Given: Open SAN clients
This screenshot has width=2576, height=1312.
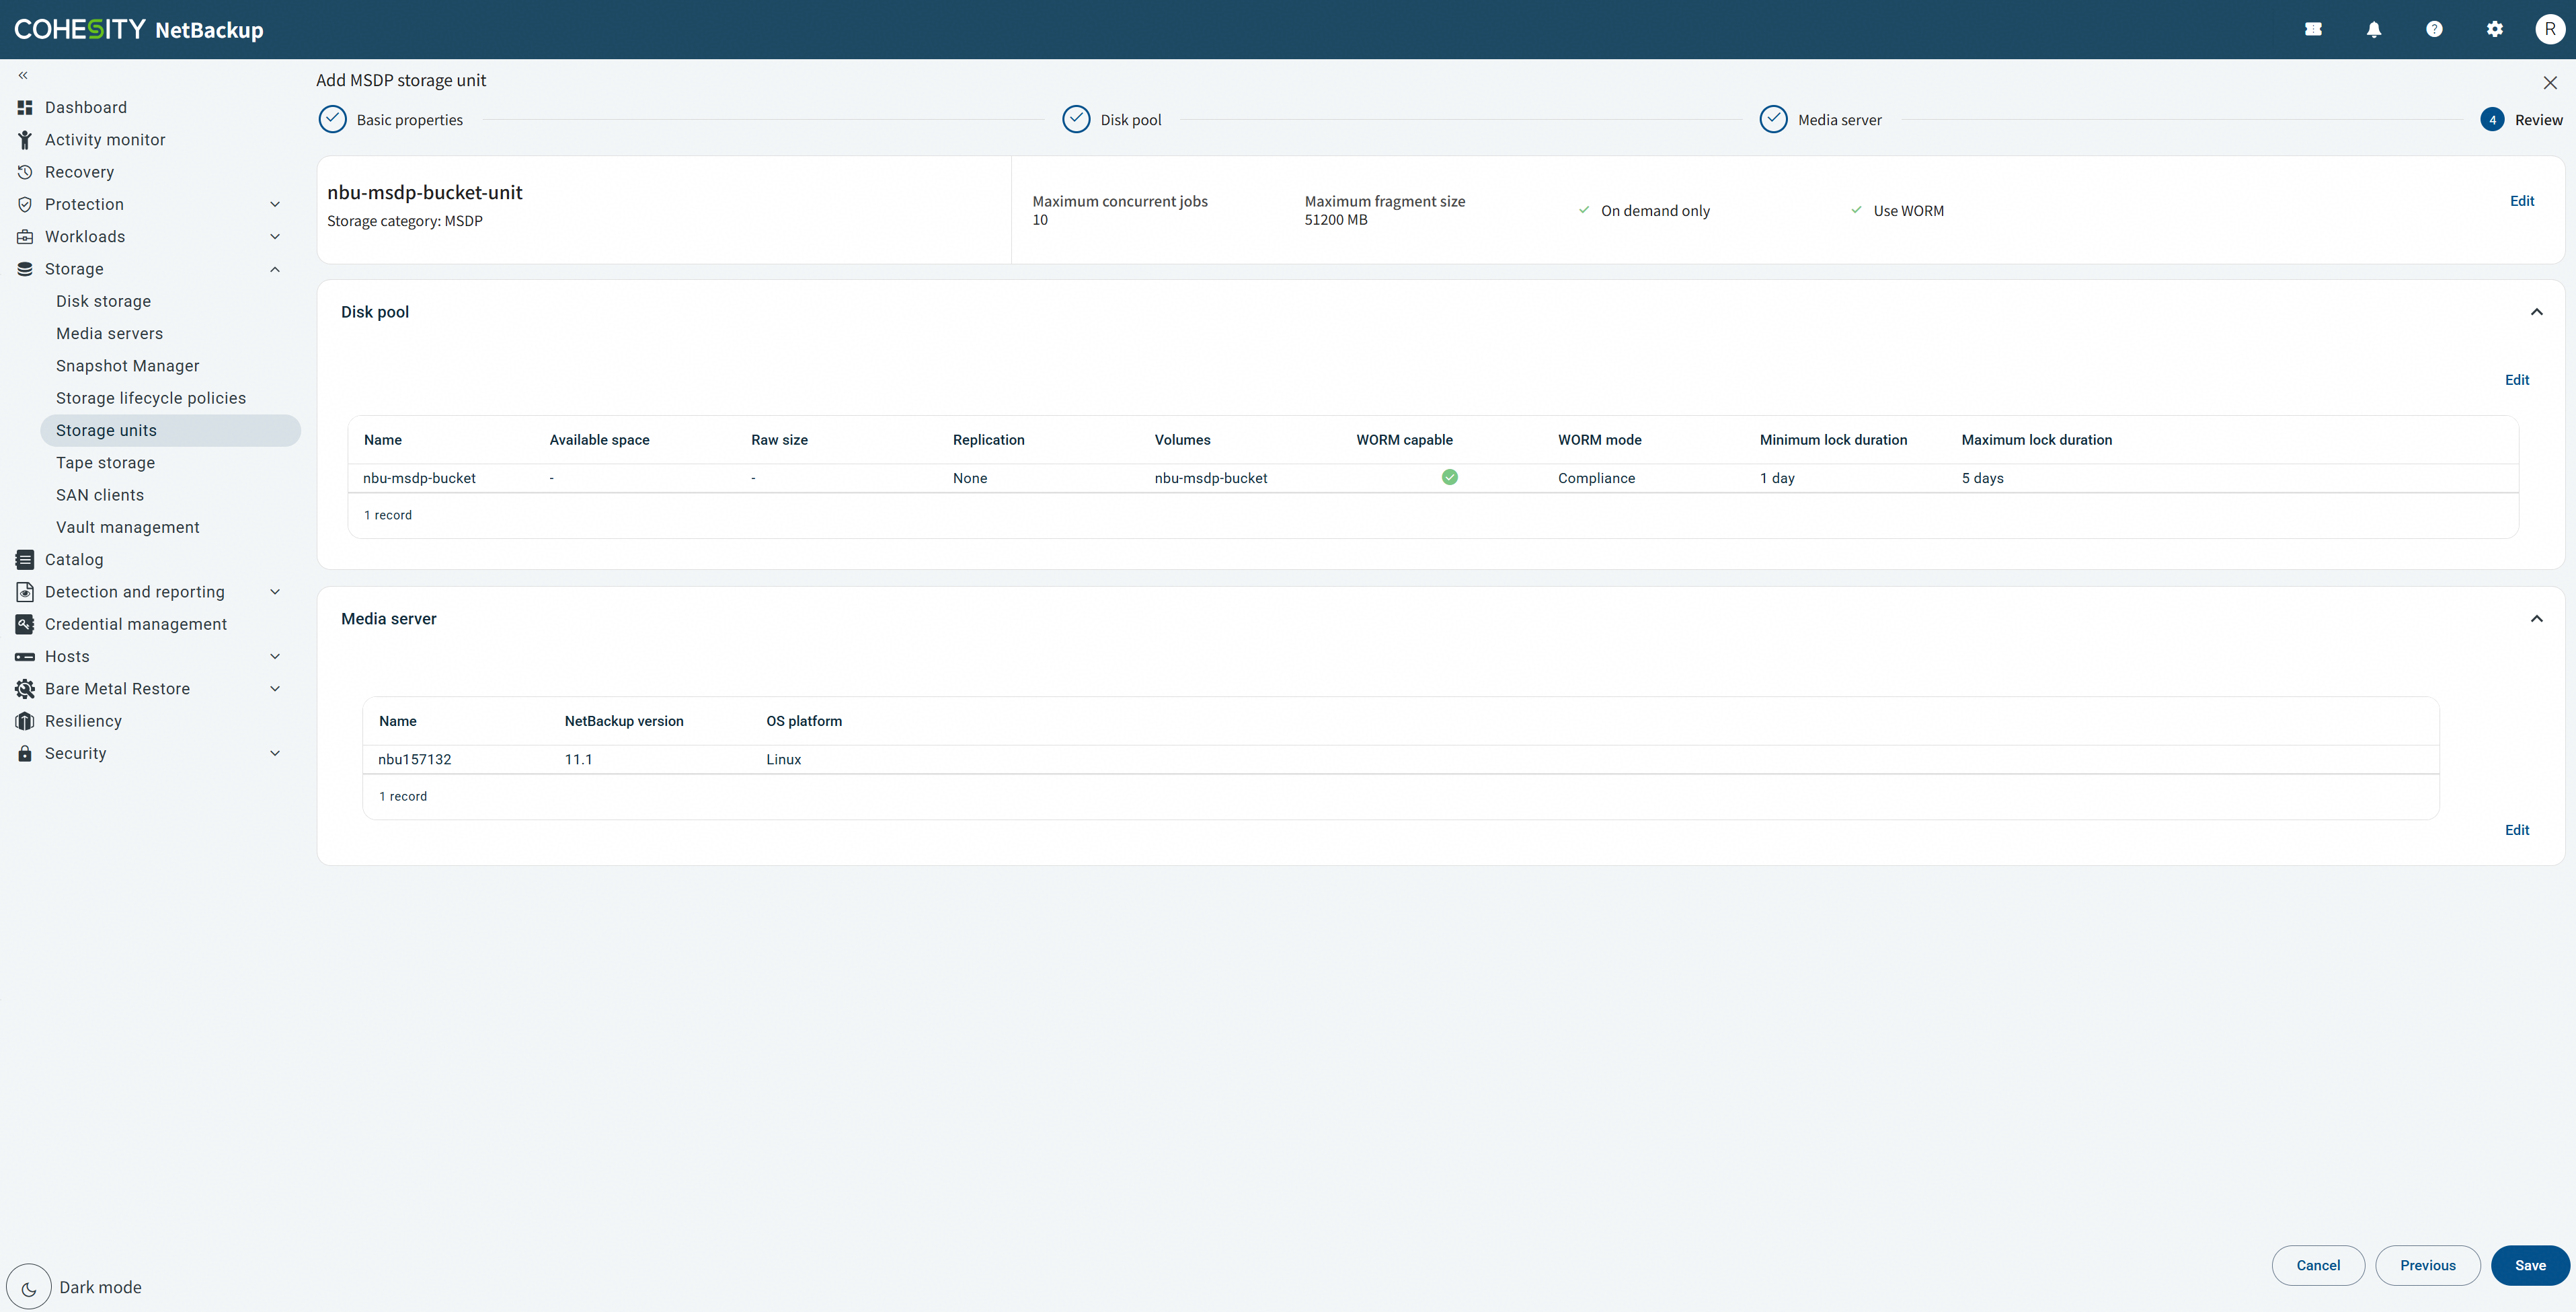Looking at the screenshot, I should click(x=100, y=495).
